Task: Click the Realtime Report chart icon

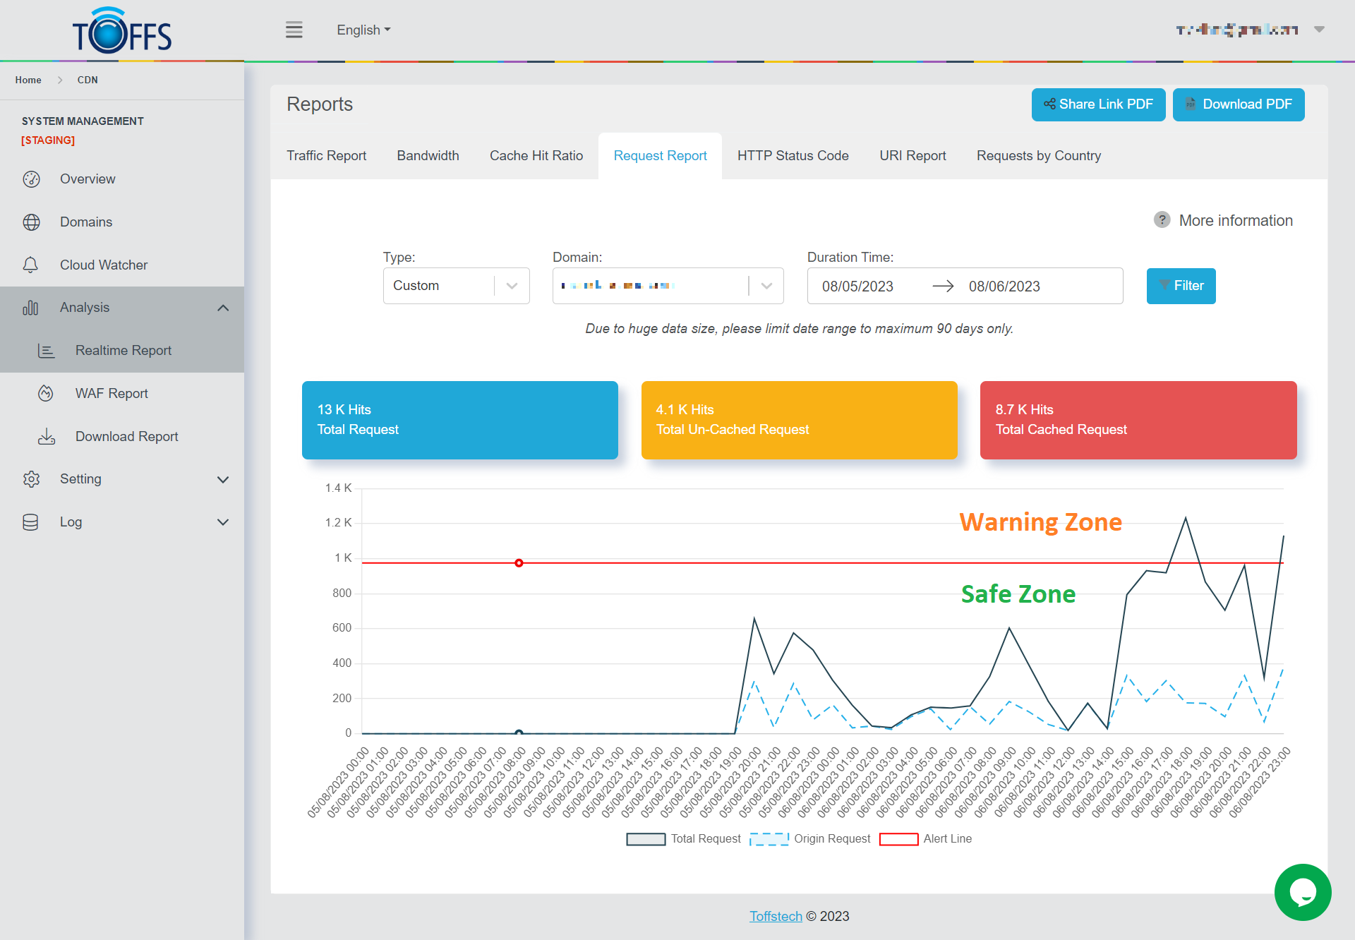Action: click(x=46, y=351)
